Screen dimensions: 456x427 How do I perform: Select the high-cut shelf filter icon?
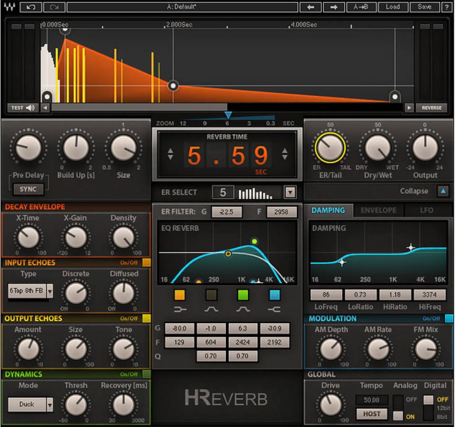point(274,309)
